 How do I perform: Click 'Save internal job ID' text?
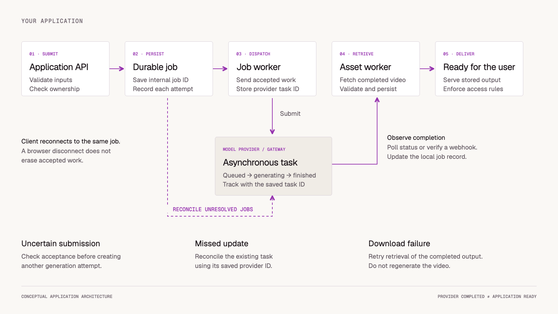[161, 80]
